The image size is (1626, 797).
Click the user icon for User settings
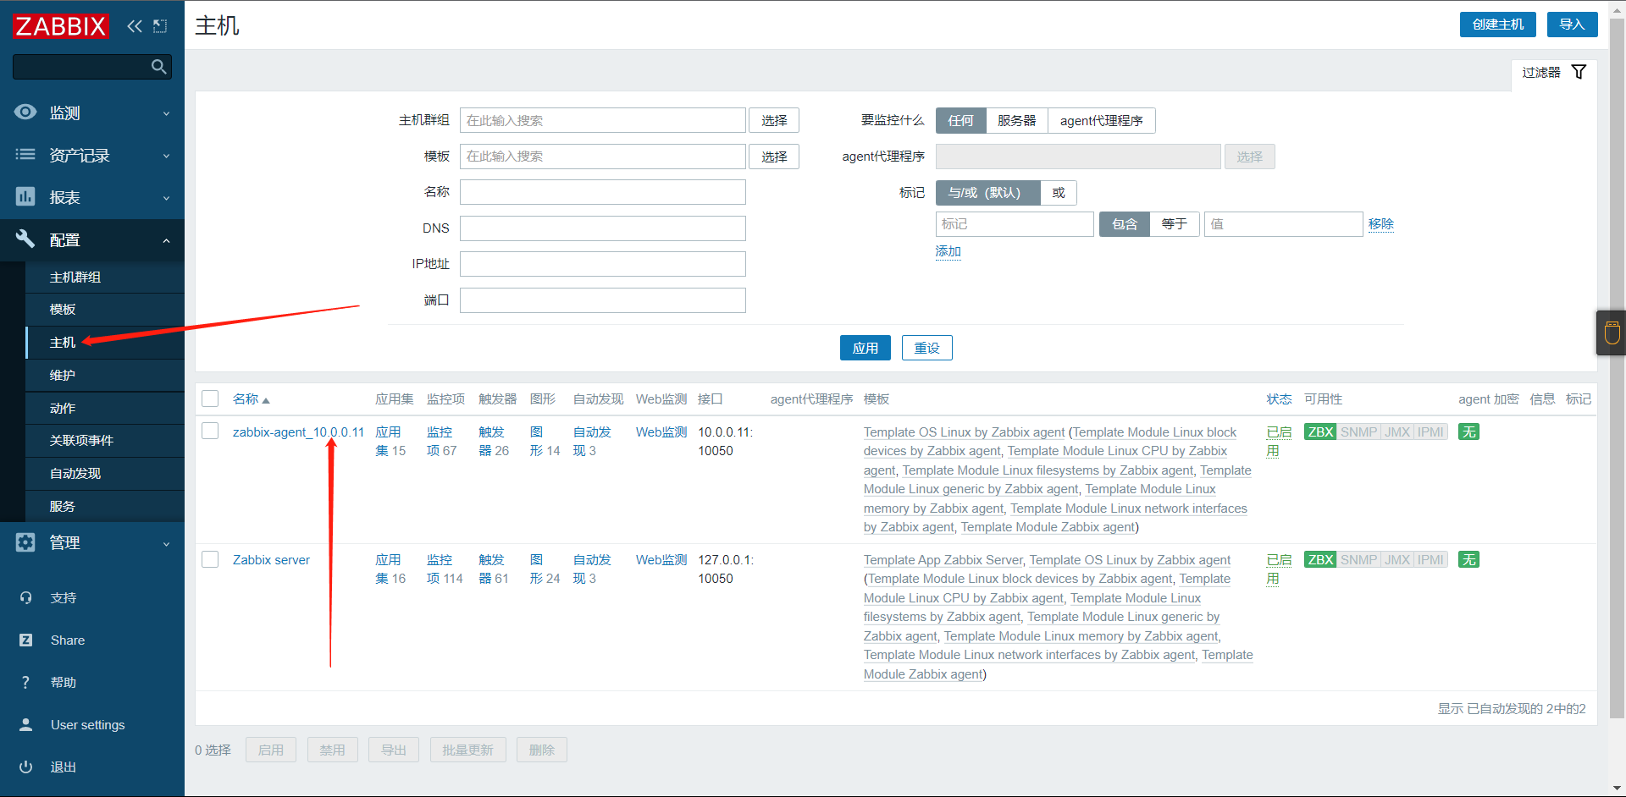point(25,725)
